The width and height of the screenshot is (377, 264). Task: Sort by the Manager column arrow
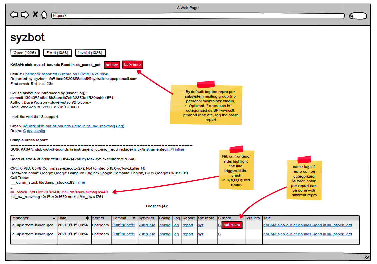(54, 218)
